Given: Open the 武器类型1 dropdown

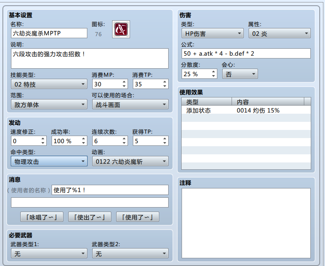Looking at the screenshot, I should [x=49, y=253].
